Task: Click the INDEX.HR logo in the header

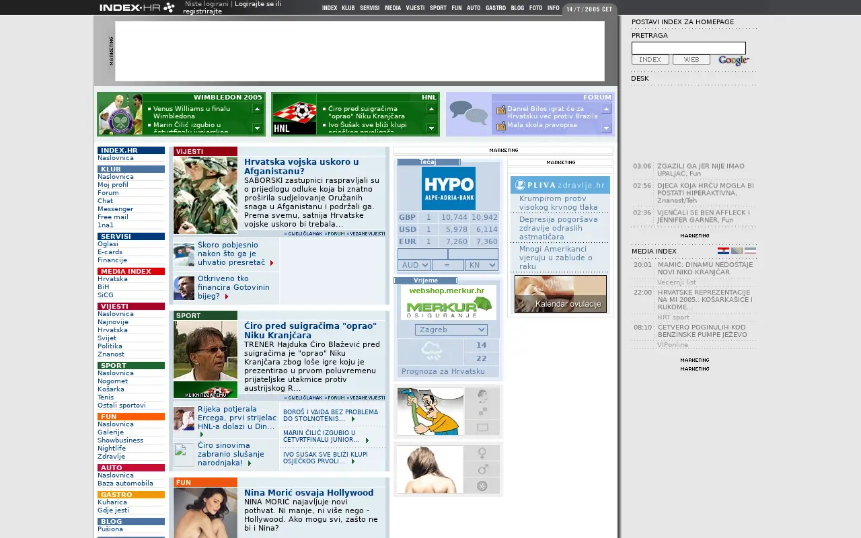Action: 137,7
